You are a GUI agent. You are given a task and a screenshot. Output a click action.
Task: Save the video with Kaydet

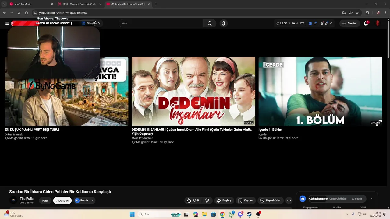[246, 200]
